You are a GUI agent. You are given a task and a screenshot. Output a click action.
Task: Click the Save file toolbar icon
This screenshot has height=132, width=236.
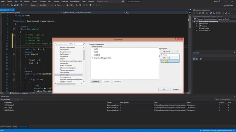click(15, 5)
